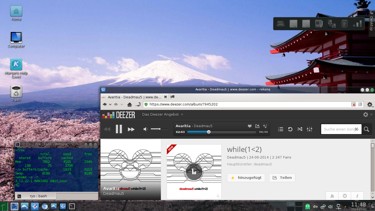Zoom the album cover with magnifier icon
This screenshot has width=375, height=211.
[218, 196]
